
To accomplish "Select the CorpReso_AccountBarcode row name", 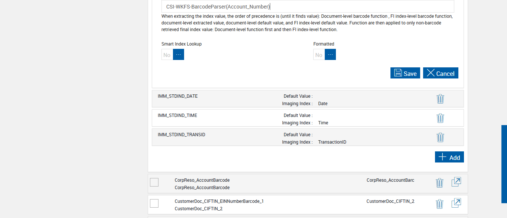I will point(202,180).
